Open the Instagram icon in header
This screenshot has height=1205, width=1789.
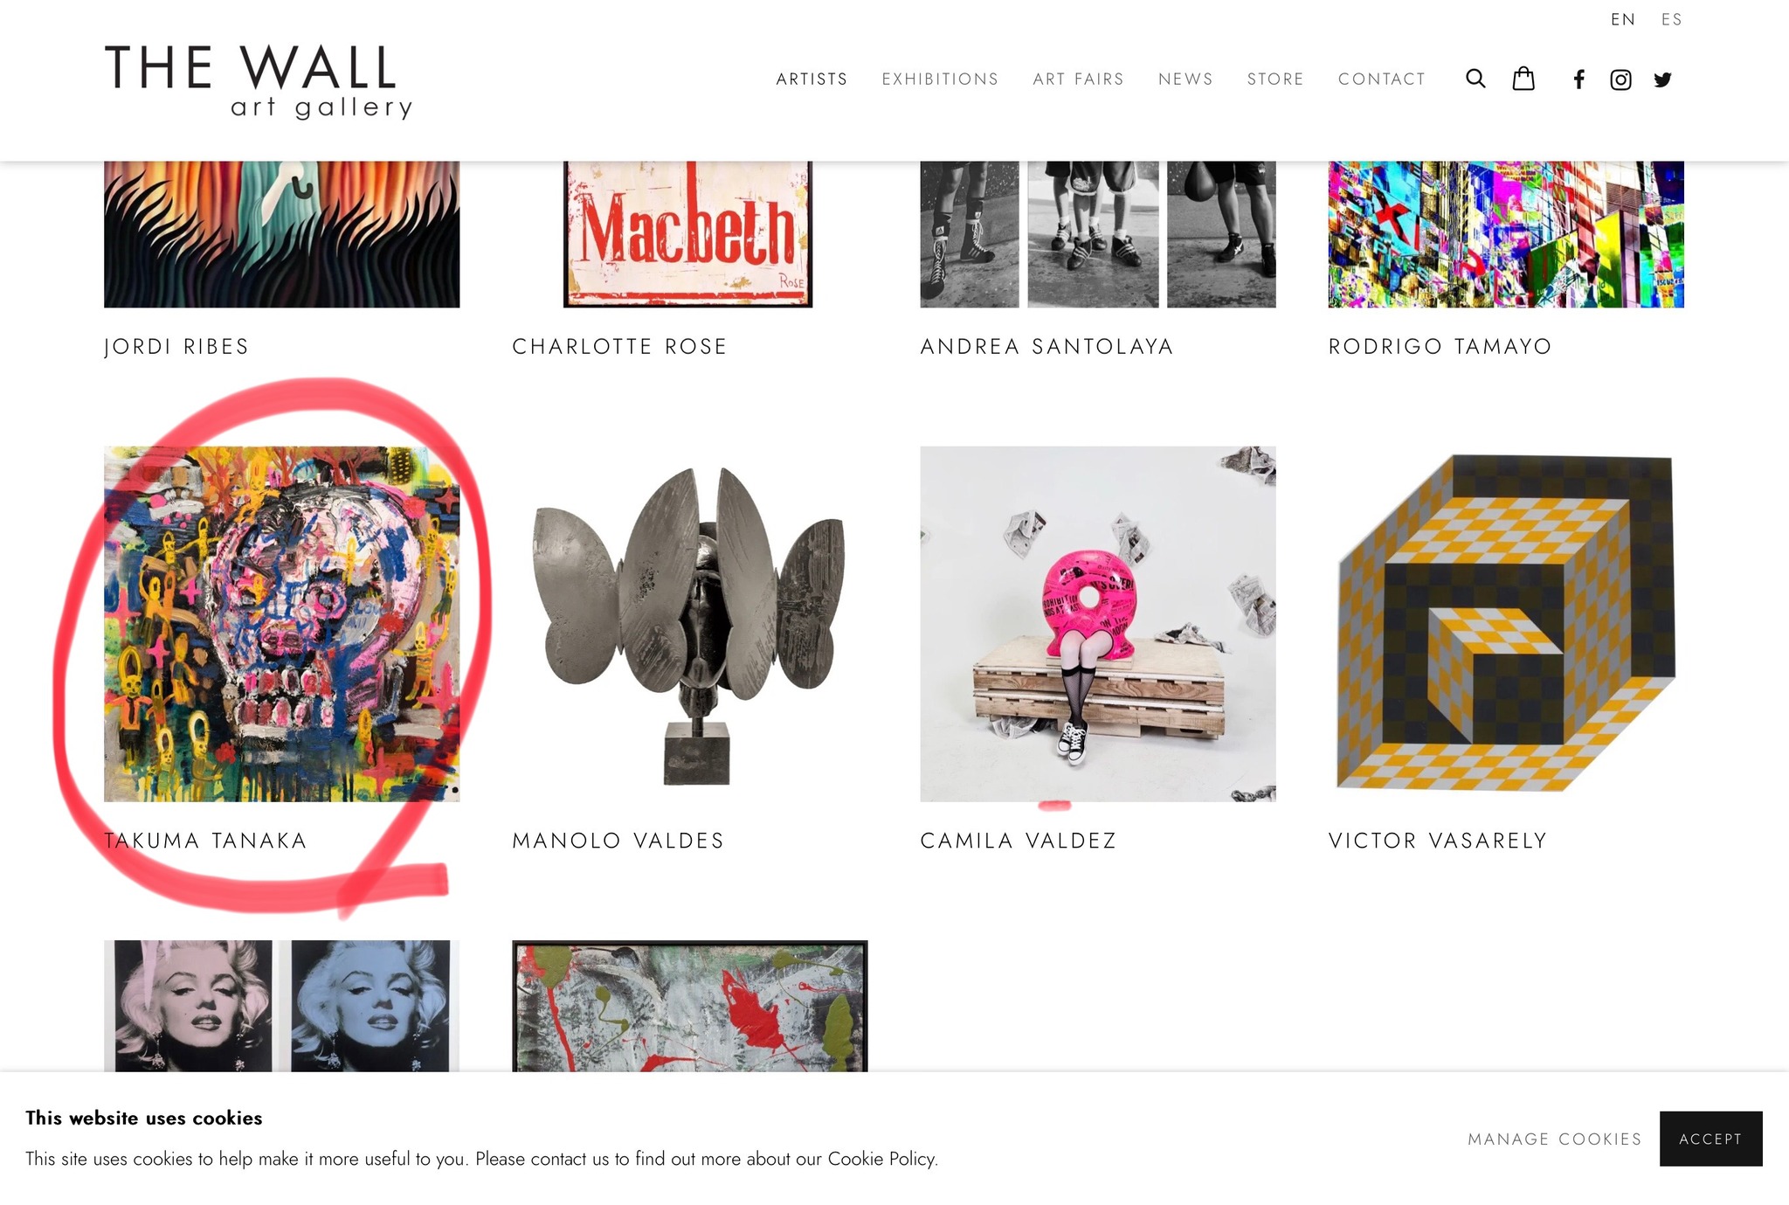click(1620, 80)
